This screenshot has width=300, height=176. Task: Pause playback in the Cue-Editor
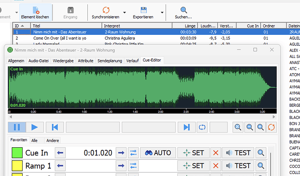pos(17,127)
